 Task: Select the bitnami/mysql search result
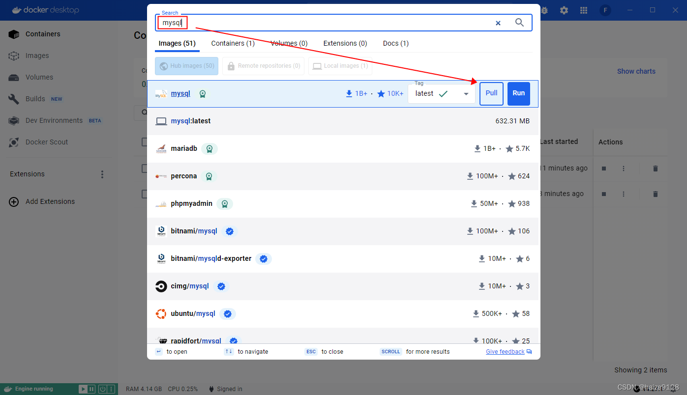(343, 231)
